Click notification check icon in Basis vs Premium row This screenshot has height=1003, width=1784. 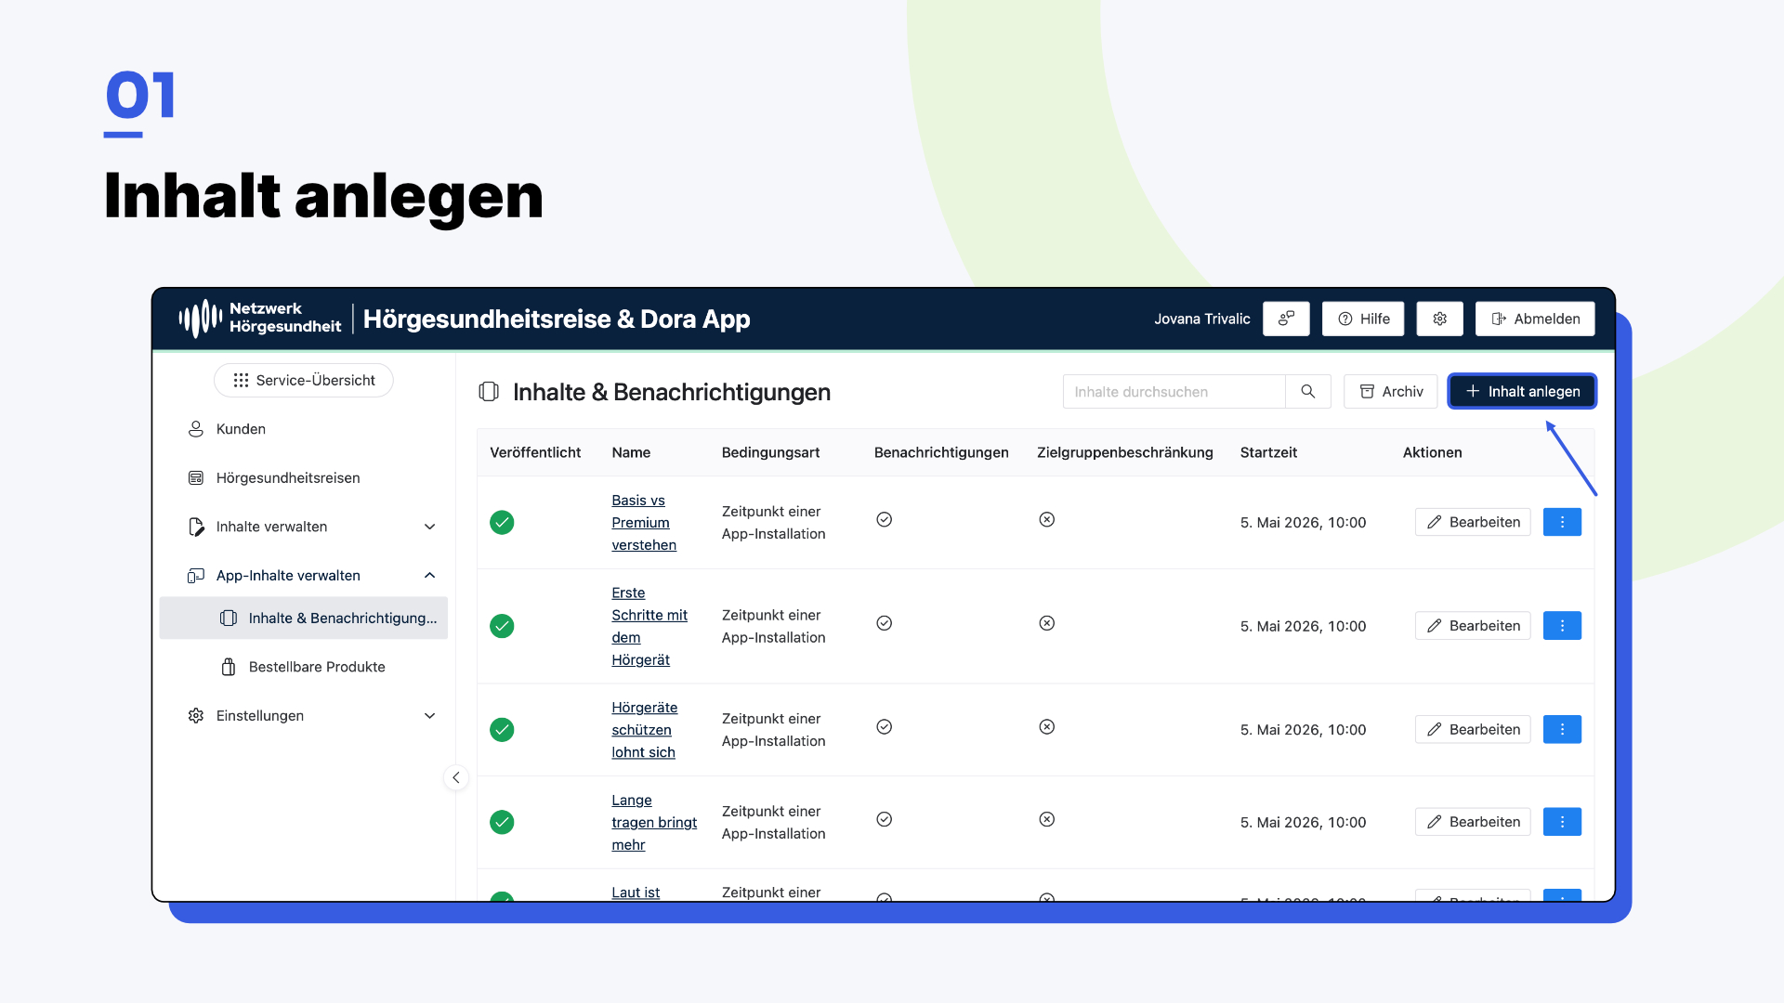pos(885,519)
